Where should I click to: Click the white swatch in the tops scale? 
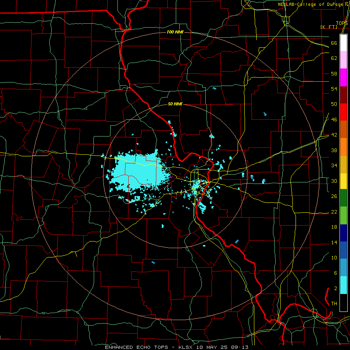pyautogui.click(x=343, y=43)
